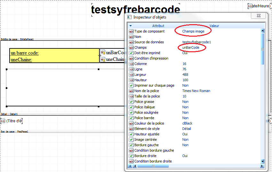Viewport: 272px width, 172px height.
Task: Click the testsyfrebarcode1 data source value
Action: [x=197, y=42]
